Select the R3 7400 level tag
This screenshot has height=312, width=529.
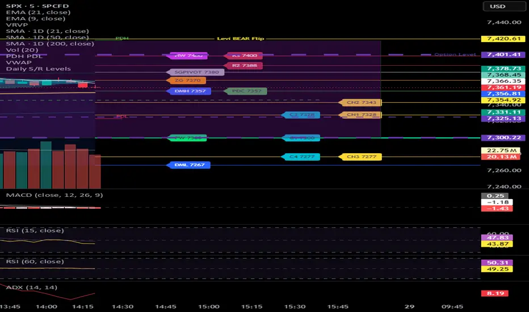(x=244, y=56)
